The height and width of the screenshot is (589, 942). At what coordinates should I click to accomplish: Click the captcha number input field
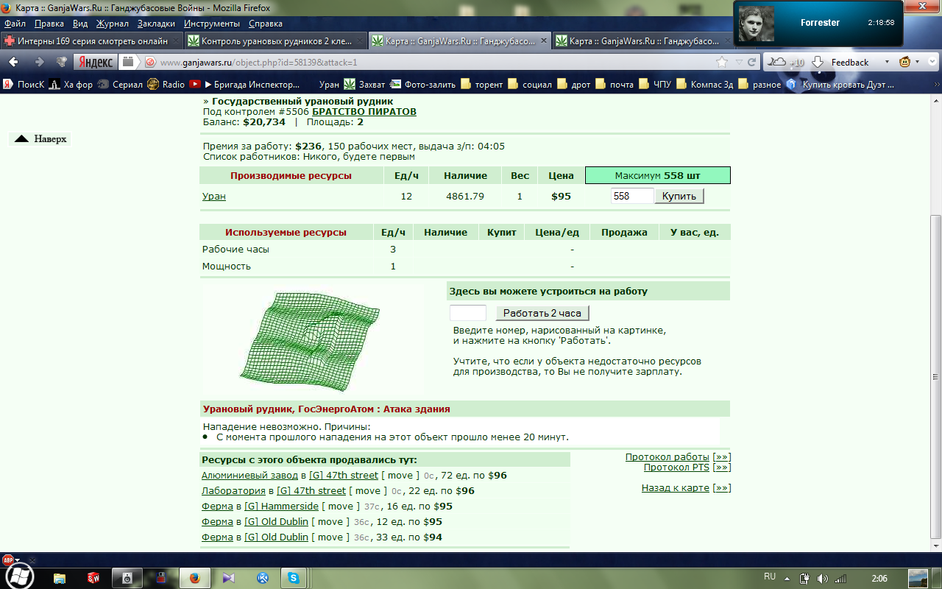pos(468,313)
